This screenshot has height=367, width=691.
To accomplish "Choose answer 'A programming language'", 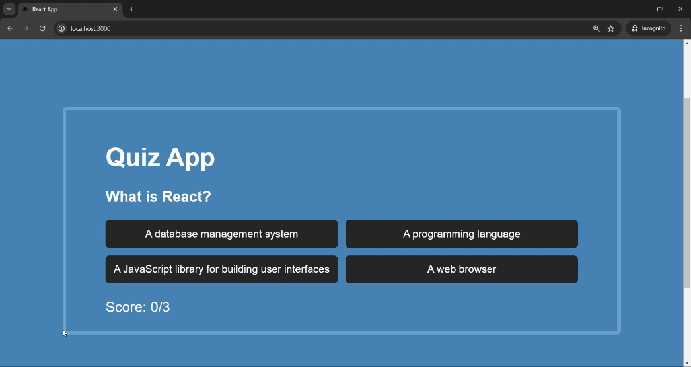I will pos(461,234).
